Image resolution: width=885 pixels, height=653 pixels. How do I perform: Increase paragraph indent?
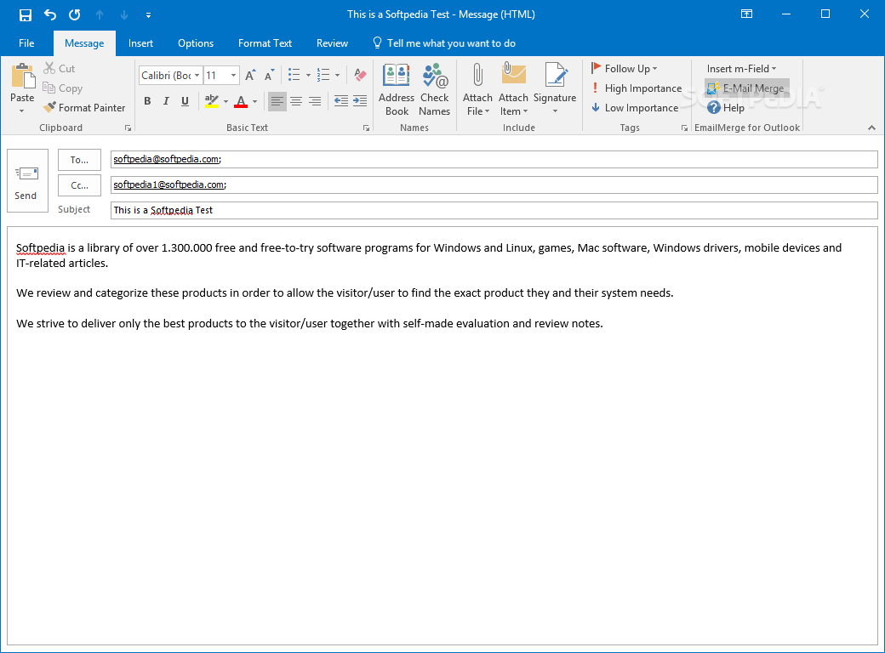[x=359, y=101]
